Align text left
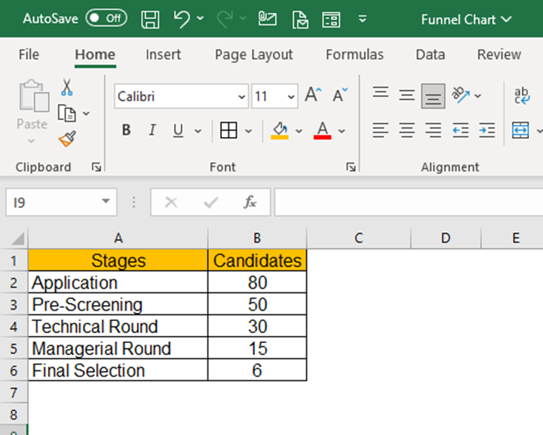The height and width of the screenshot is (435, 543). (x=381, y=130)
